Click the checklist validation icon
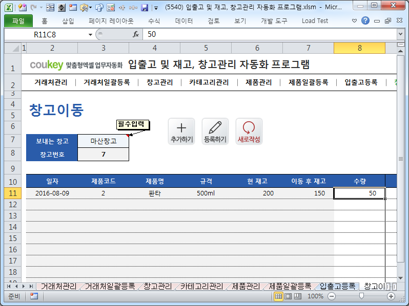 tap(111, 8)
